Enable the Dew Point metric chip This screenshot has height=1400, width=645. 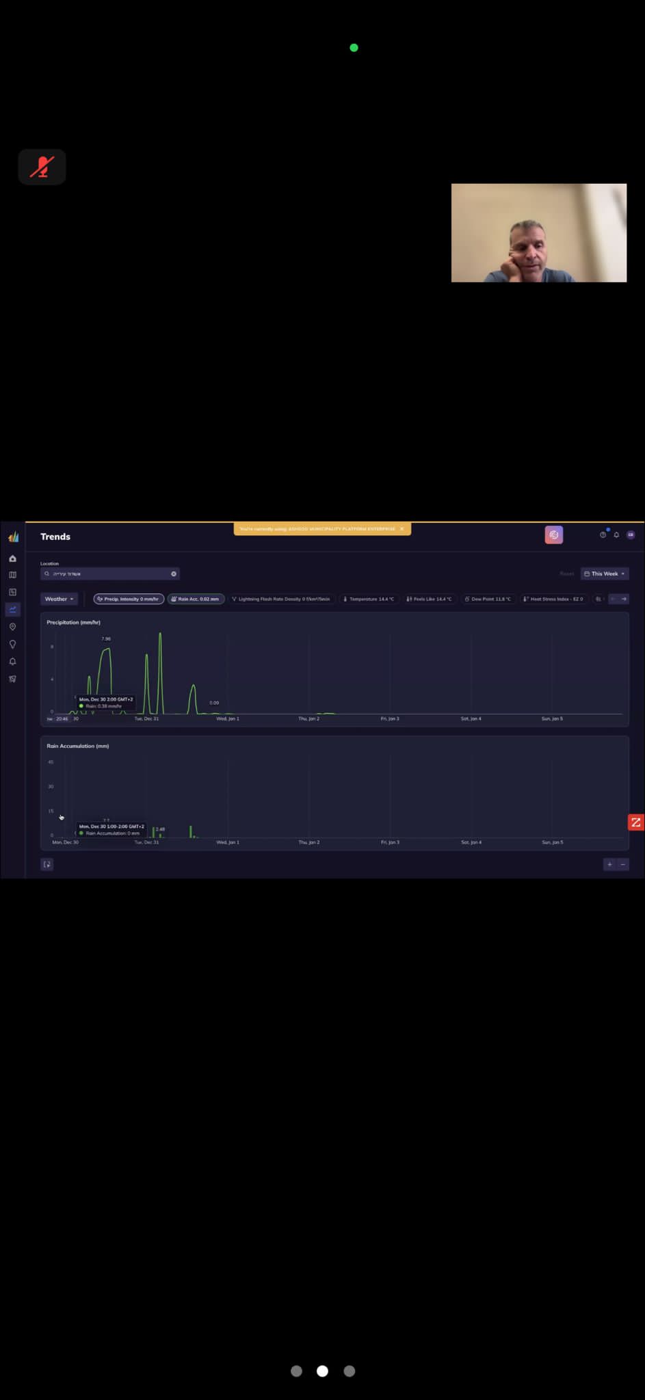click(488, 599)
